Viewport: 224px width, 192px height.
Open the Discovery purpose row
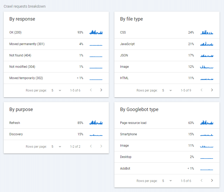(56, 134)
